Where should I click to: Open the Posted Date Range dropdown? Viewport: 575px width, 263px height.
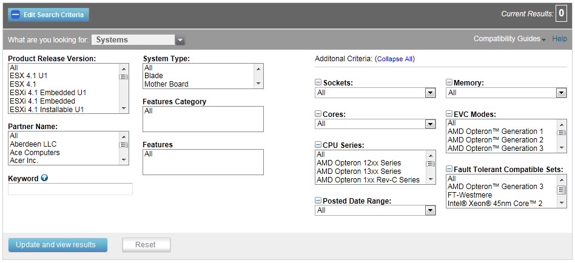[x=375, y=210]
